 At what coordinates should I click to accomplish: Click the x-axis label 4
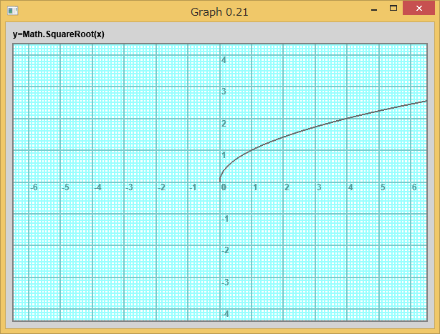coord(350,187)
